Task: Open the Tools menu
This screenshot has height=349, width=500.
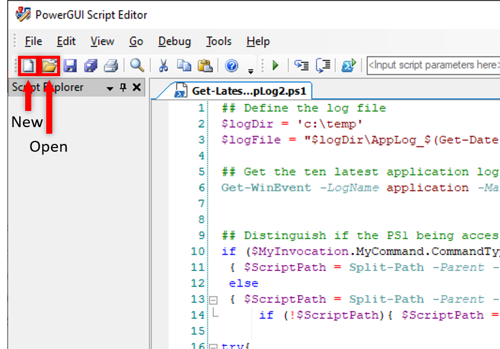Action: (218, 41)
